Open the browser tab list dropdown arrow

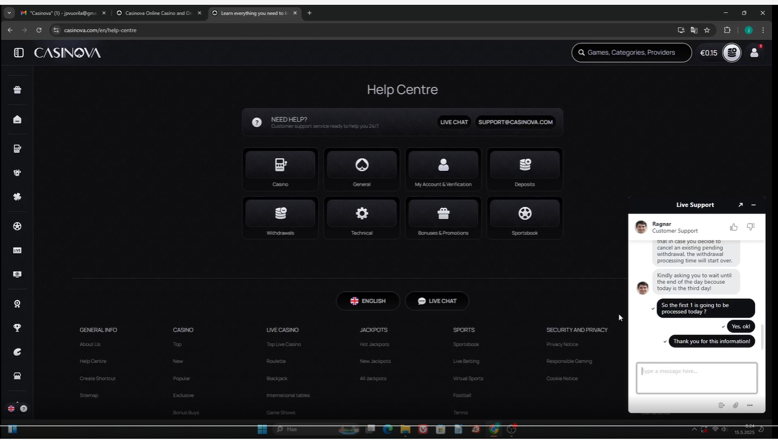pos(9,13)
